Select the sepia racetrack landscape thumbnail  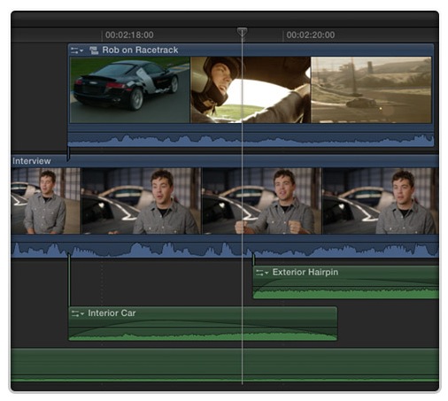[x=371, y=89]
